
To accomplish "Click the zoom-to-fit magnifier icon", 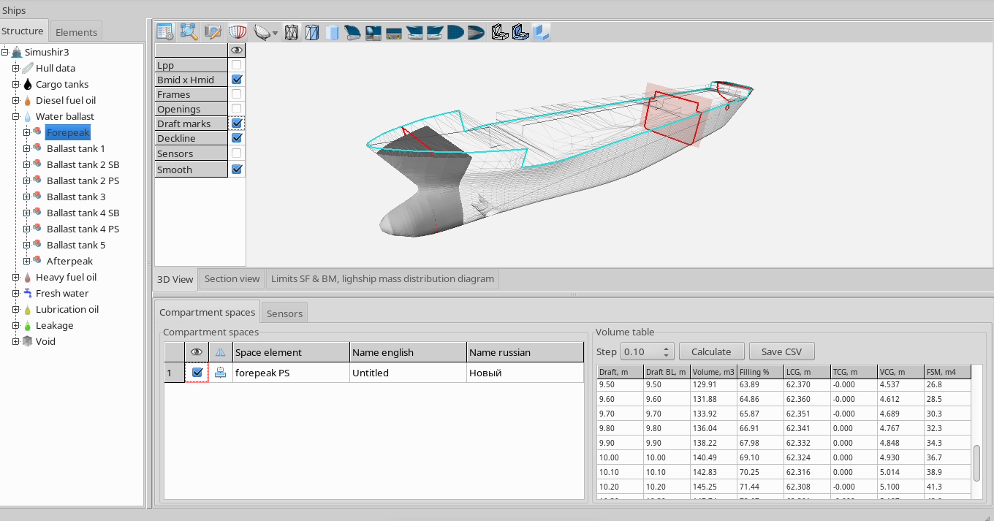I will click(189, 32).
